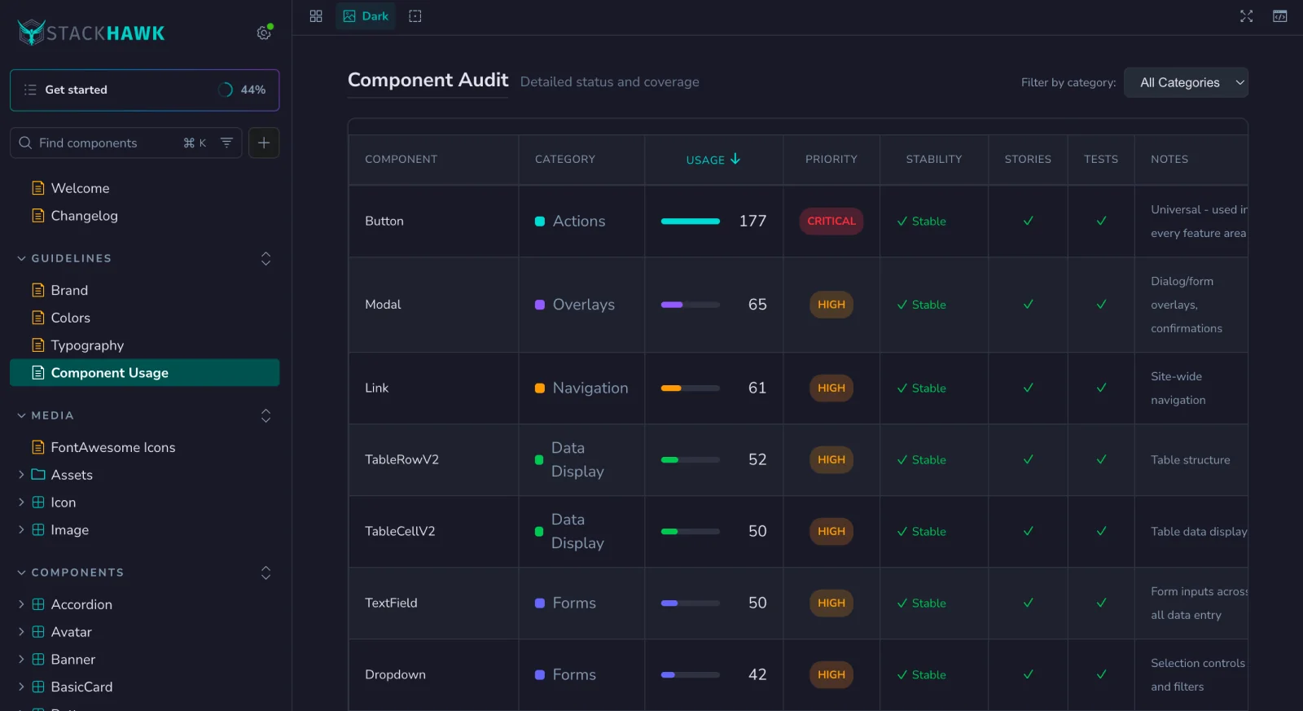Click the Changelog document icon
This screenshot has width=1303, height=711.
[38, 216]
